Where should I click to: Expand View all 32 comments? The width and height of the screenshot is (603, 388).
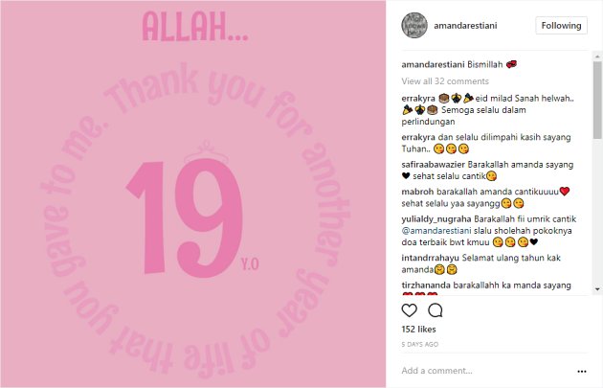445,81
